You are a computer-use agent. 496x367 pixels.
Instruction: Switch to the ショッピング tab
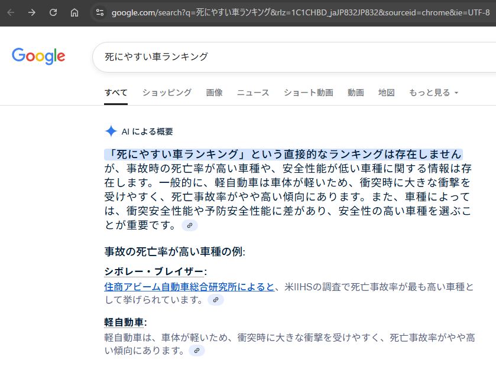(x=167, y=93)
